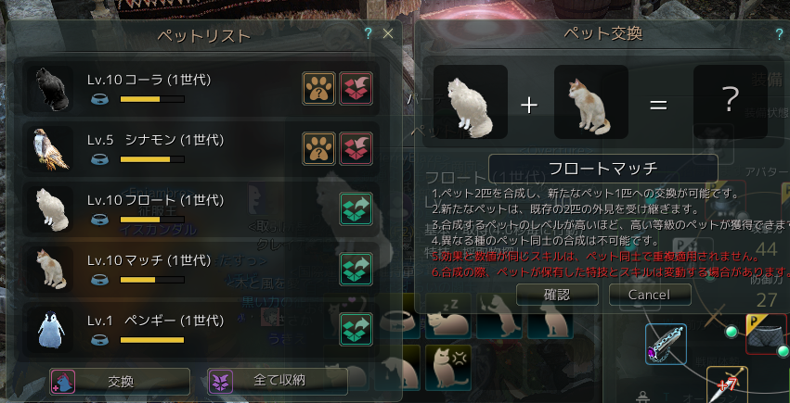Click the feed bowl icon for コーラ

99,99
